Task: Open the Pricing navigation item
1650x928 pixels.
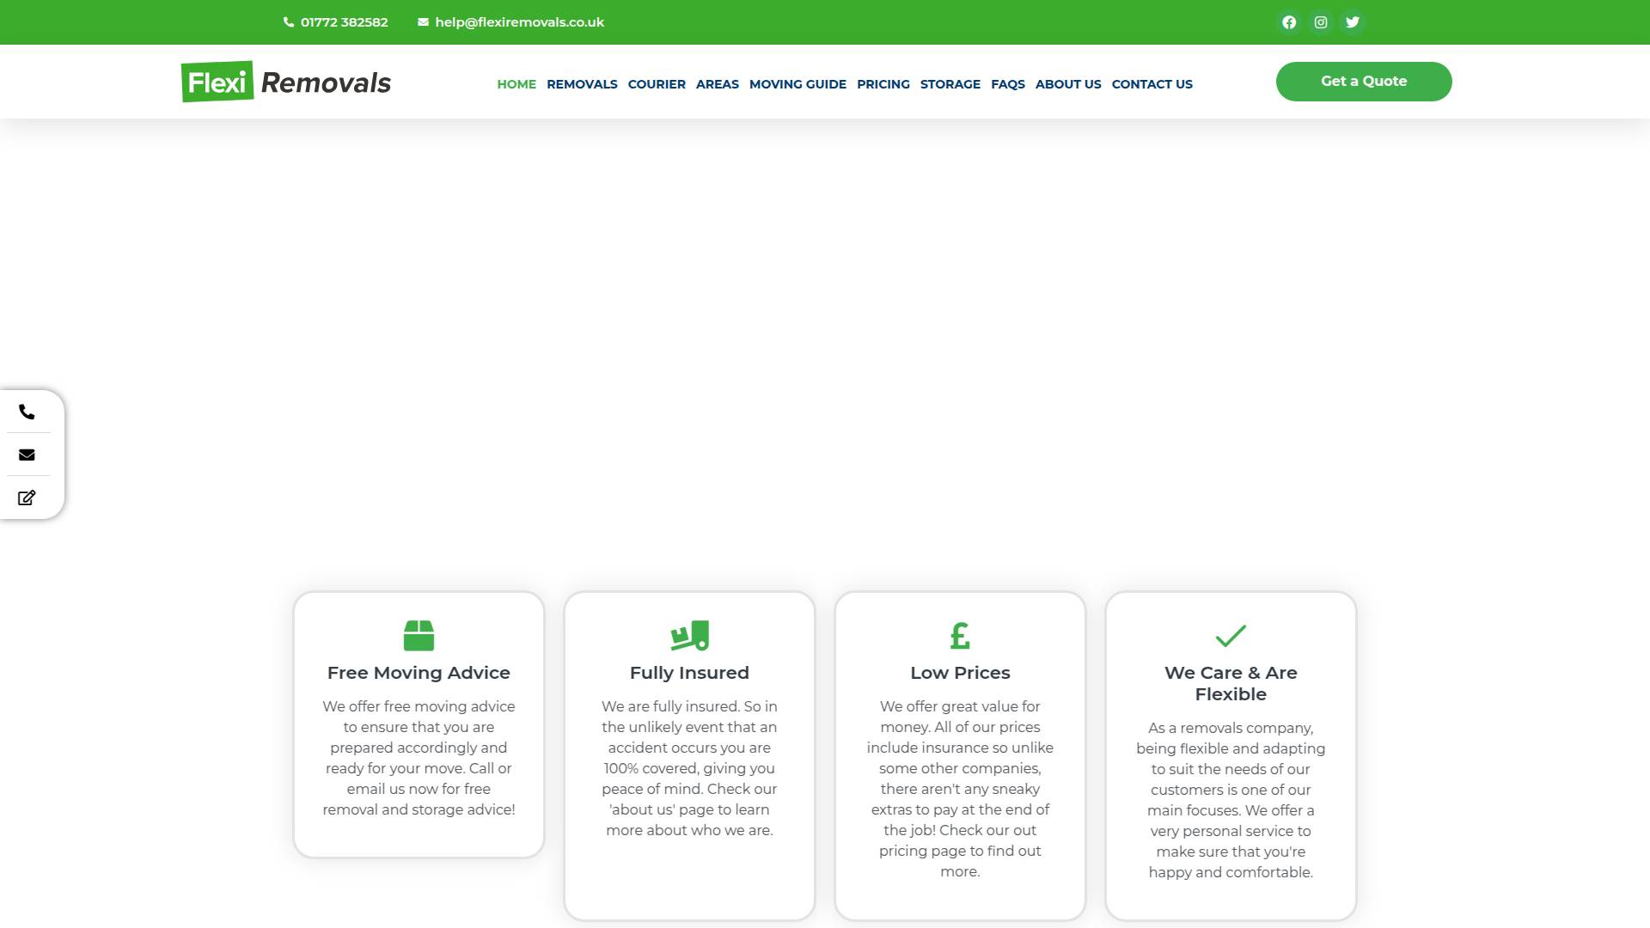Action: pyautogui.click(x=883, y=84)
